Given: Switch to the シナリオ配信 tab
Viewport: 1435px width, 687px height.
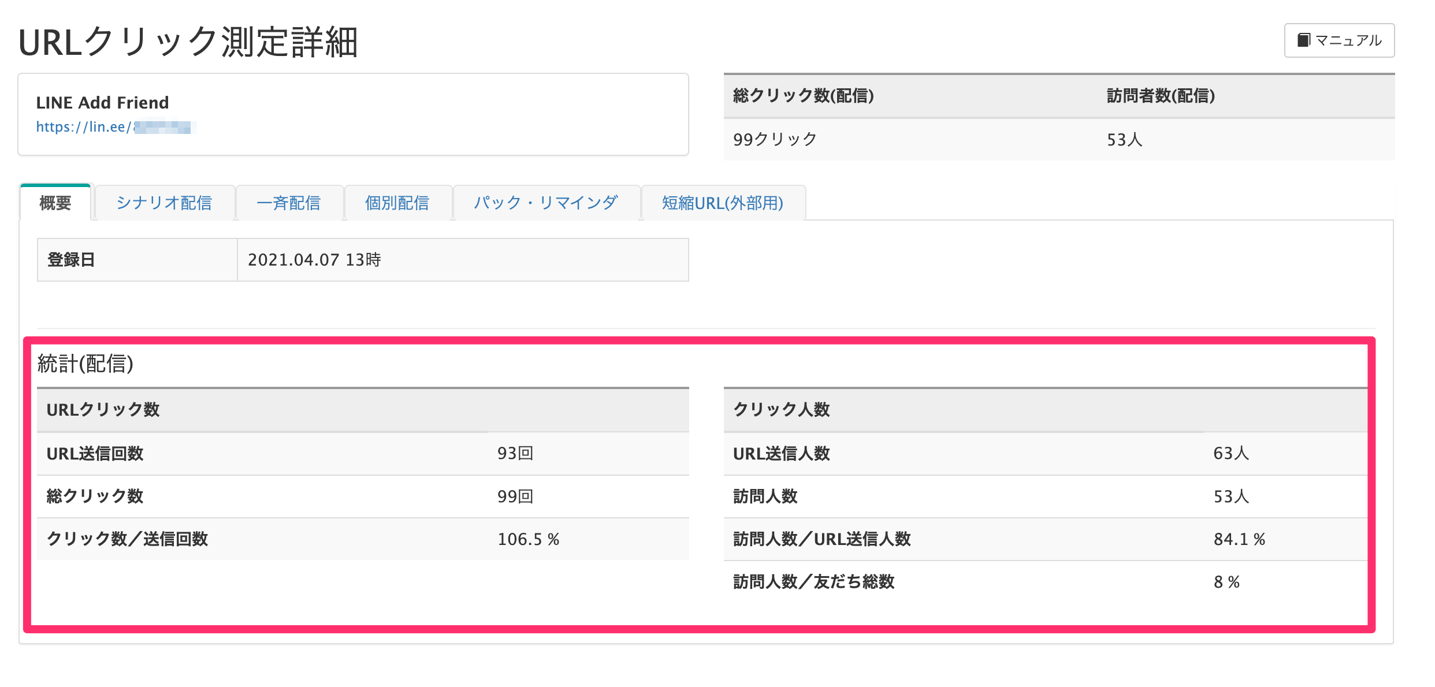Looking at the screenshot, I should click(165, 203).
